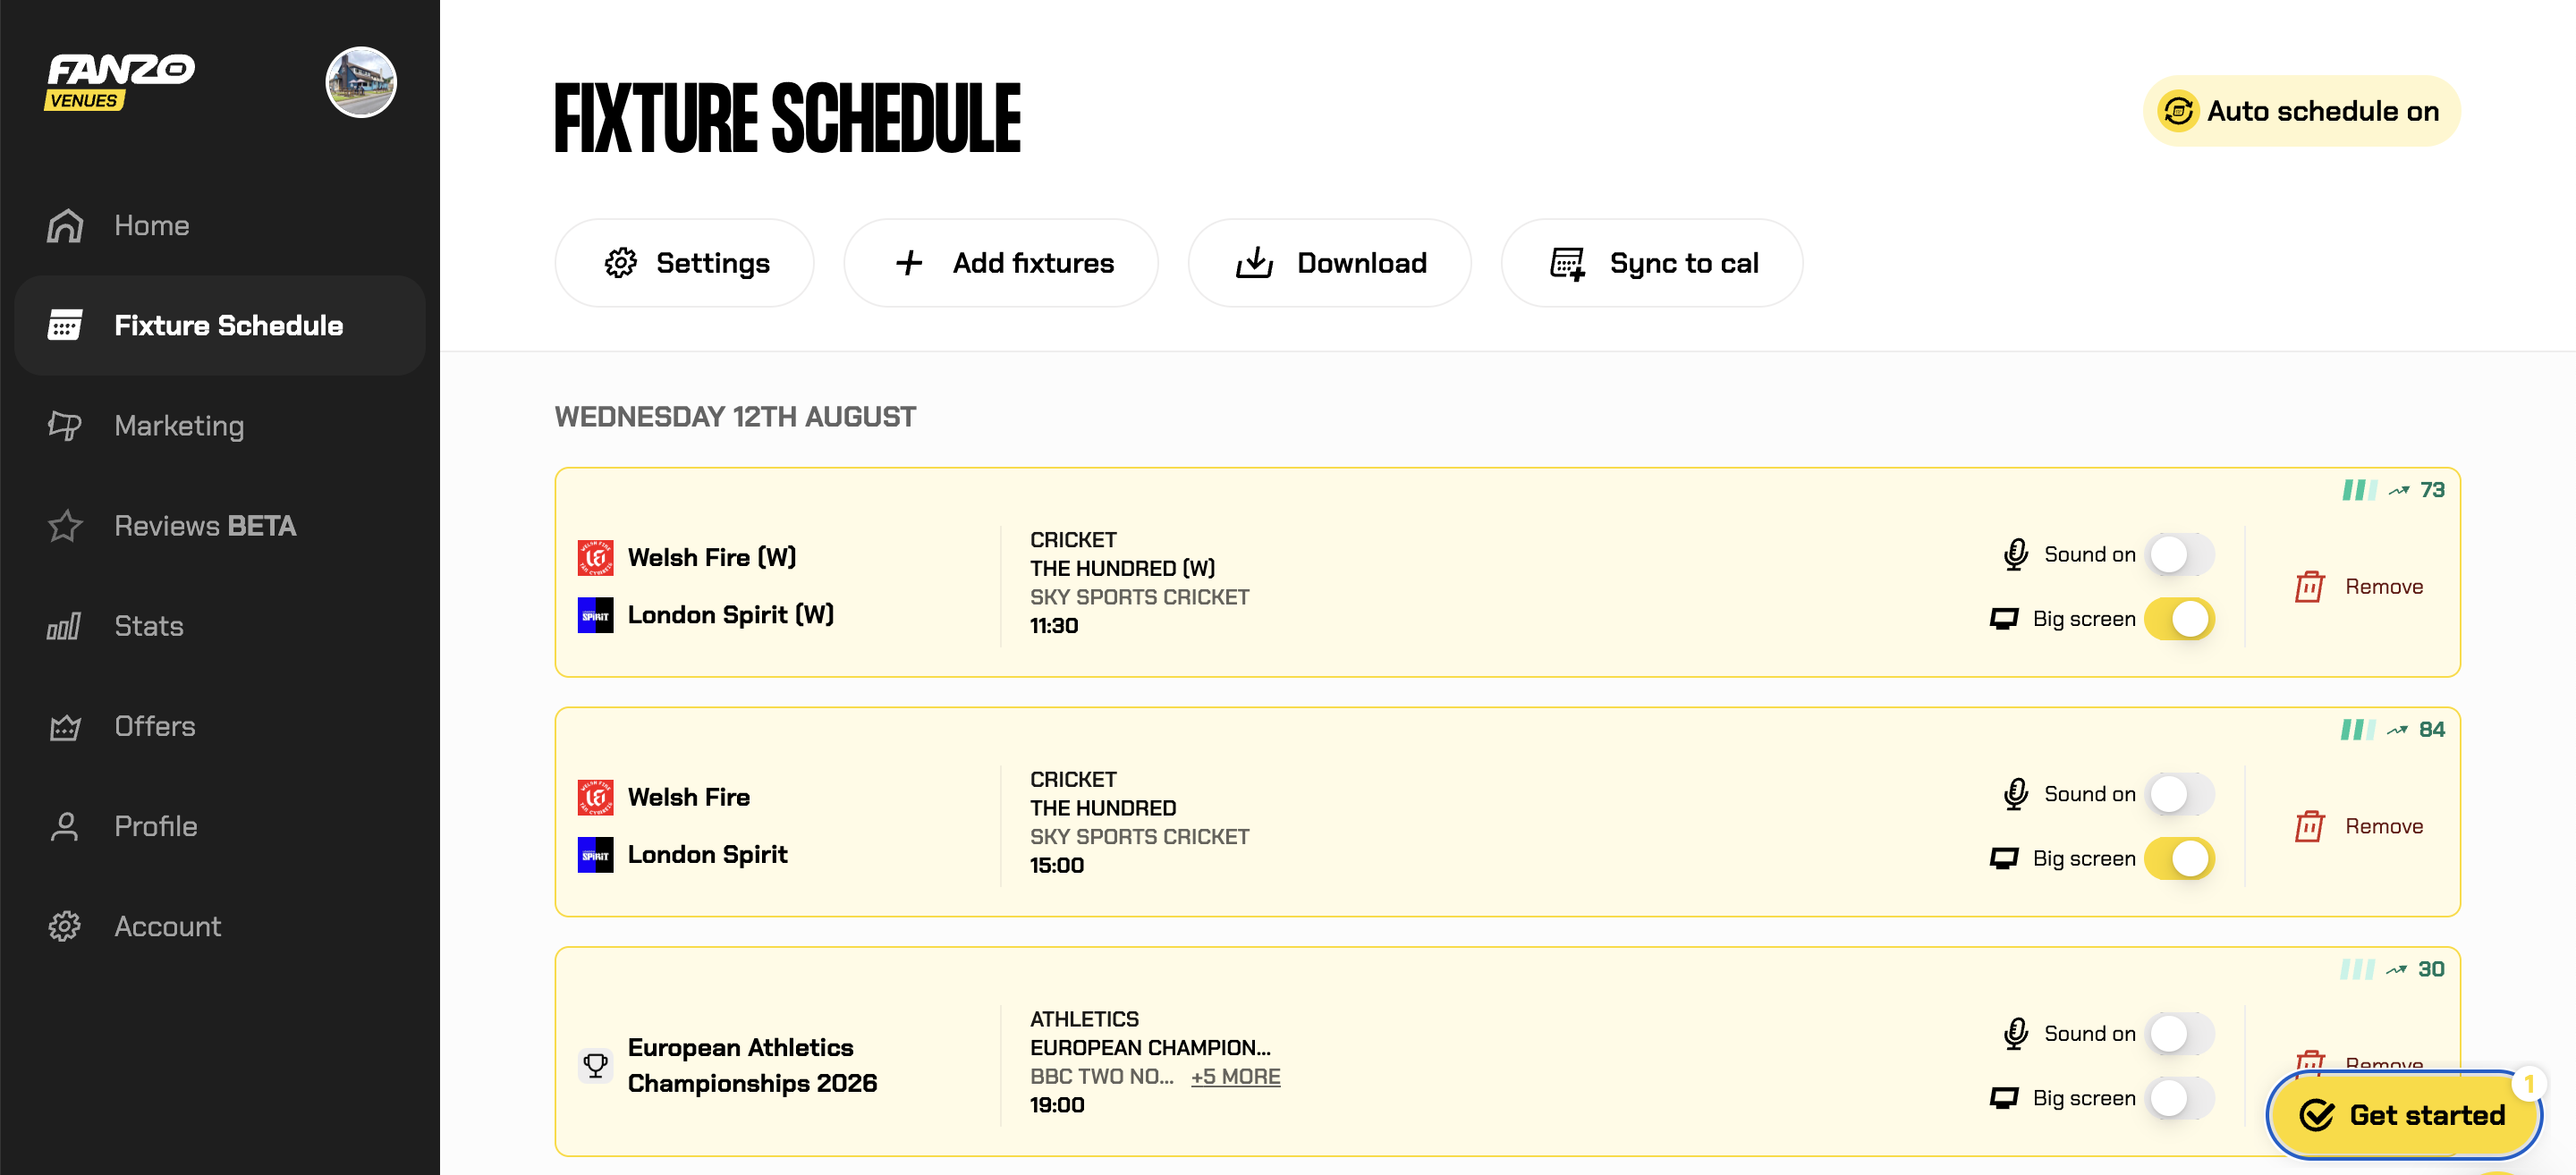This screenshot has width=2576, height=1175.
Task: Click the Fanzo Venues logo
Action: (119, 81)
